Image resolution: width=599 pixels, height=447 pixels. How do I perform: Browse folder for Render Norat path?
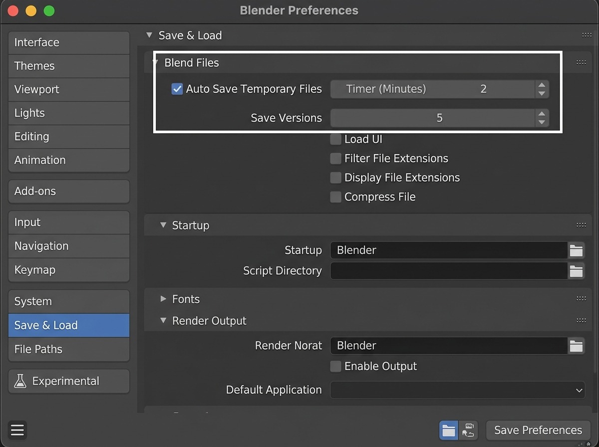(x=577, y=345)
